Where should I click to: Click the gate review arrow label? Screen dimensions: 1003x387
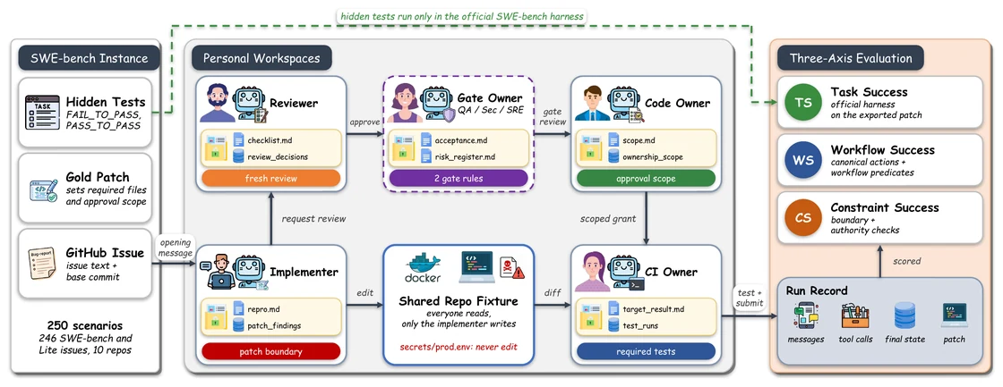(552, 115)
